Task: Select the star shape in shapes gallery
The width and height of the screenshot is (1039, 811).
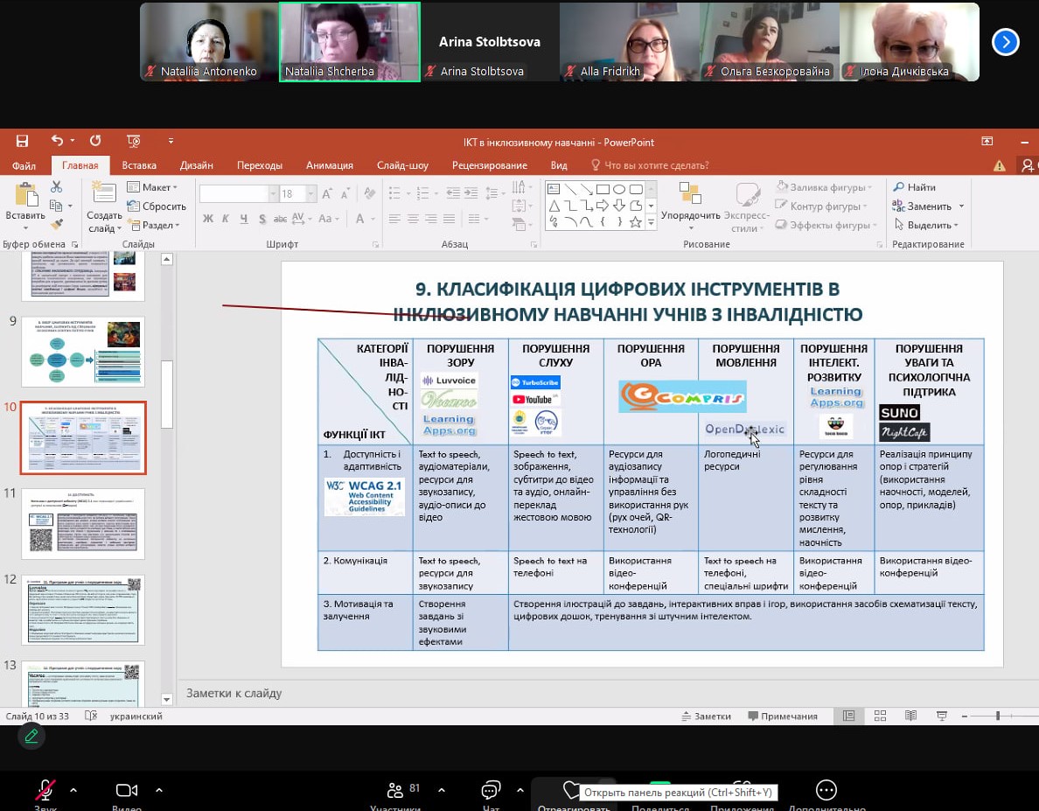Action: pos(636,222)
